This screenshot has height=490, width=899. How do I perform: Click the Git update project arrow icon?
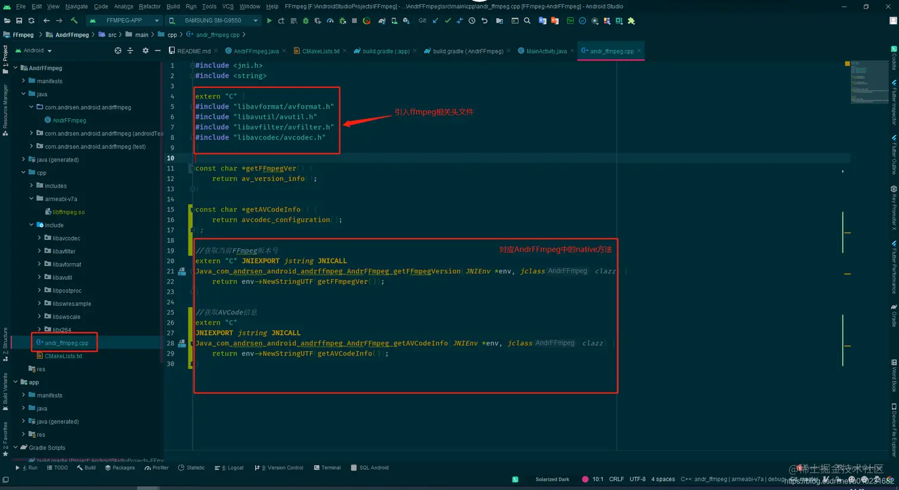[x=435, y=21]
